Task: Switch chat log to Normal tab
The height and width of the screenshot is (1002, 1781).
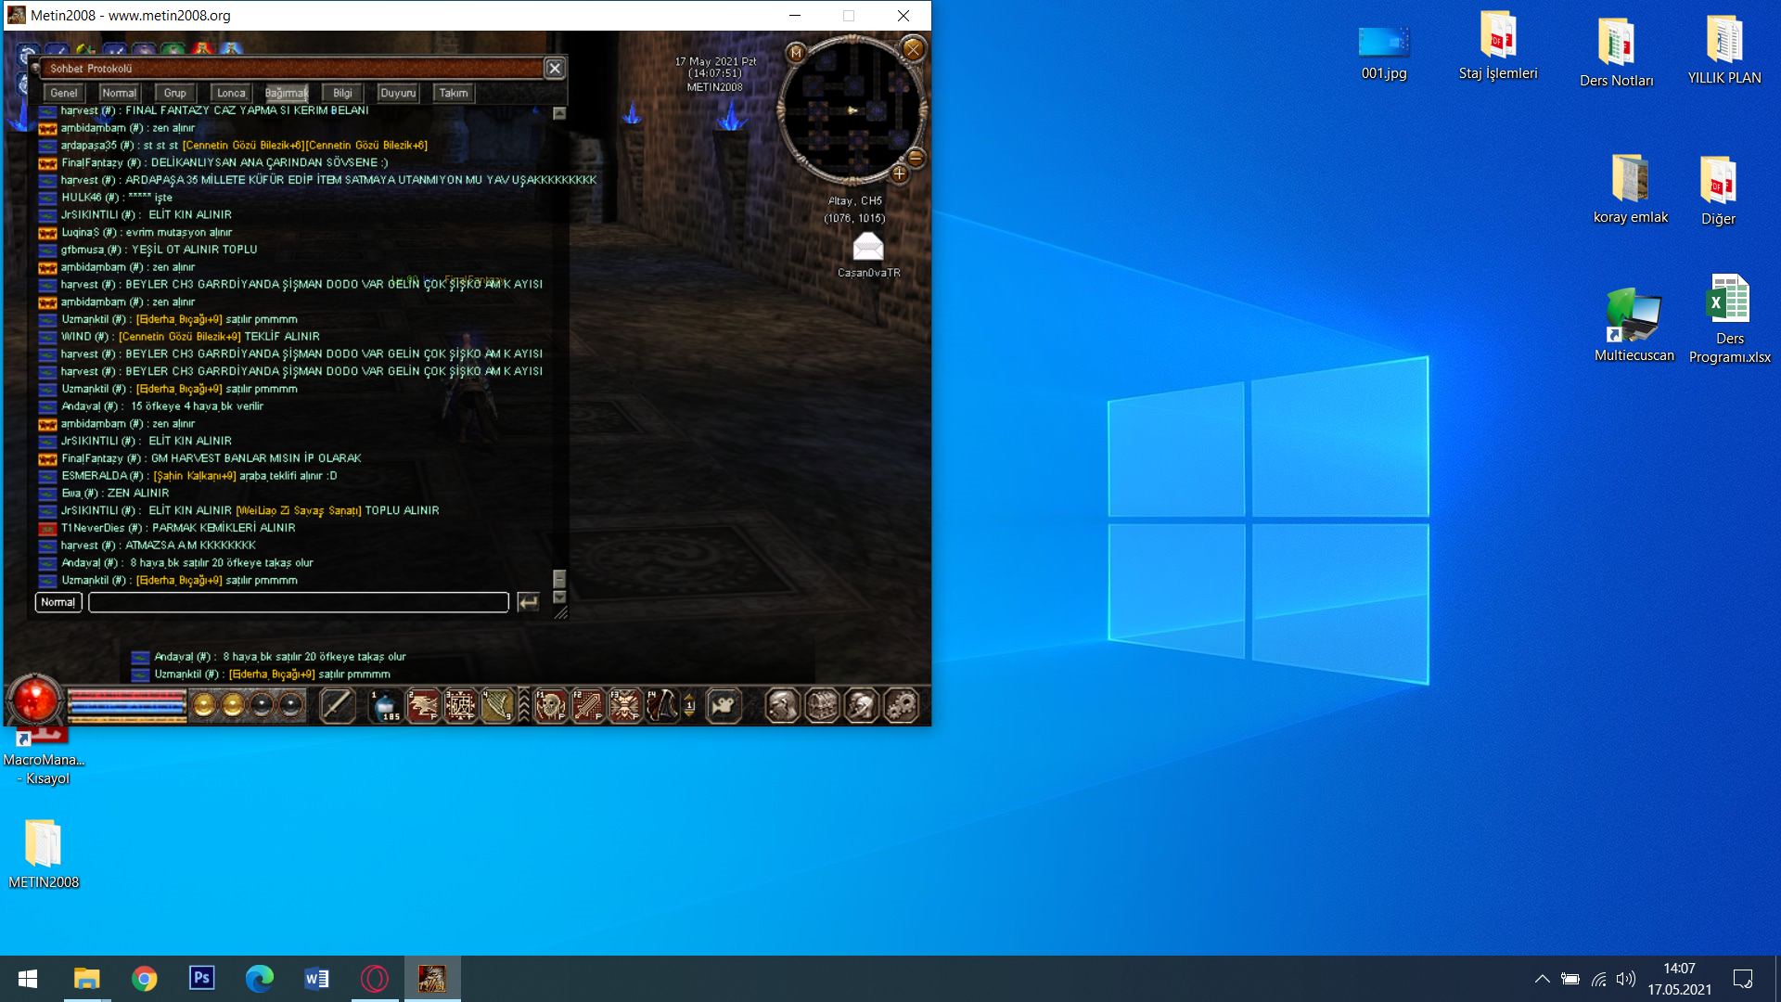Action: pyautogui.click(x=120, y=93)
